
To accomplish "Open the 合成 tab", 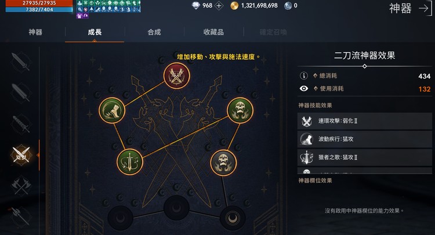I will [x=154, y=32].
